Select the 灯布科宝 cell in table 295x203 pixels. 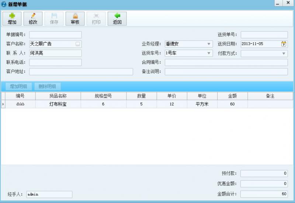[58, 104]
